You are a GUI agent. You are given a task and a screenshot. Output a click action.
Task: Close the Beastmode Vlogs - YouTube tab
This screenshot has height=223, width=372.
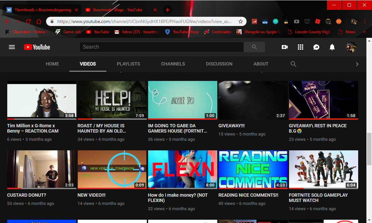[155, 10]
